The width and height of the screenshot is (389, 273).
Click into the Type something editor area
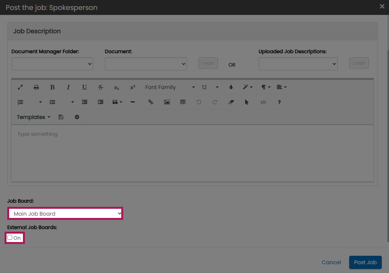click(192, 153)
